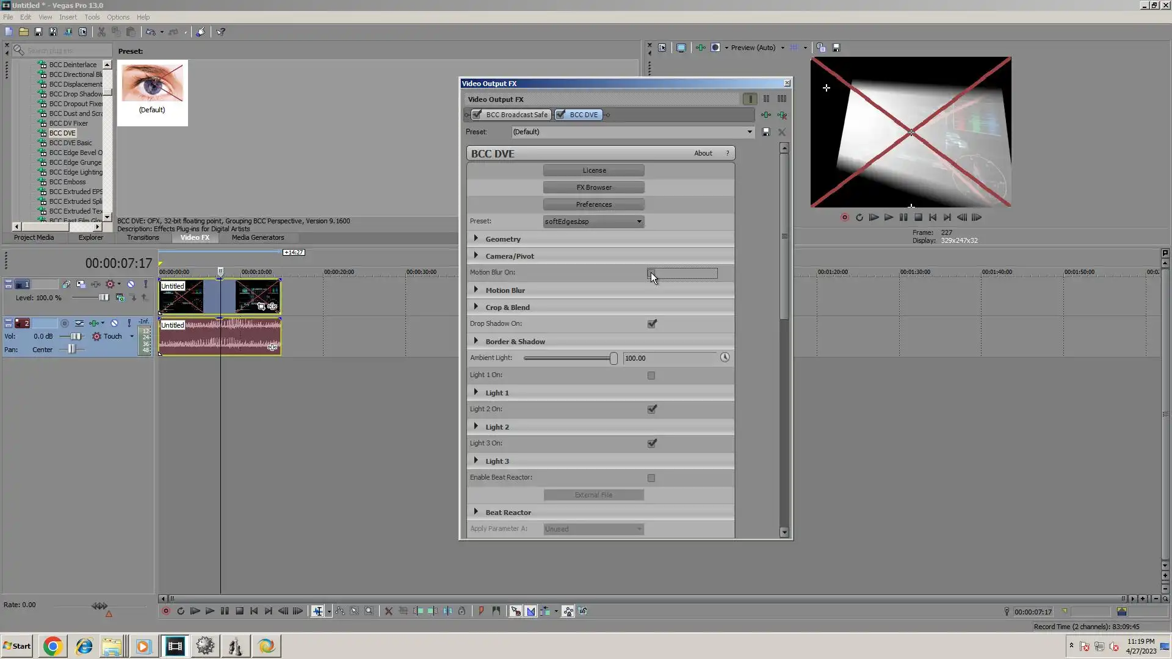
Task: Click the Save icon in main toolbar
Action: (x=38, y=32)
